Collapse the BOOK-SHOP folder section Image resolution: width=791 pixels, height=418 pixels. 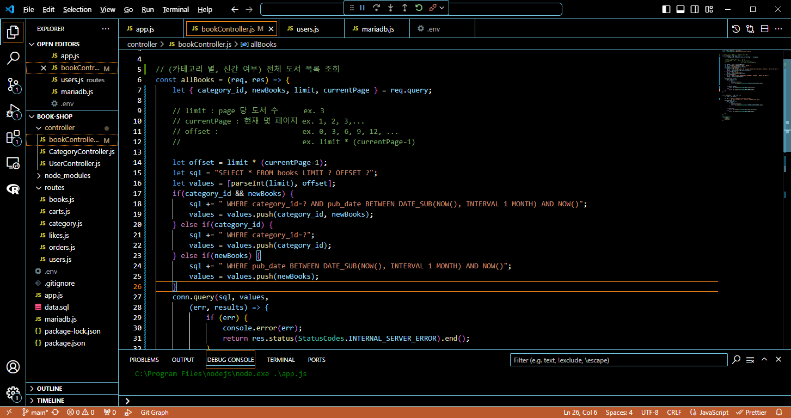click(x=72, y=116)
